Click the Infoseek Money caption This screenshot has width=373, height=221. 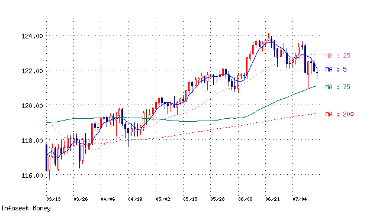[x=26, y=208]
